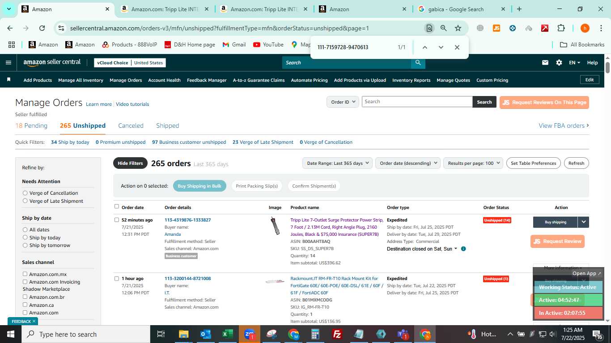Click the Hide Filters button
Image resolution: width=611 pixels, height=343 pixels.
point(130,163)
